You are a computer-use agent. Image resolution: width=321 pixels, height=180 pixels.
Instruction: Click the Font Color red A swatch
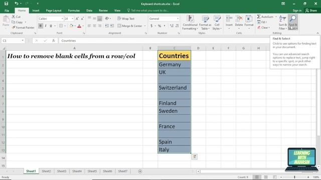pyautogui.click(x=79, y=26)
